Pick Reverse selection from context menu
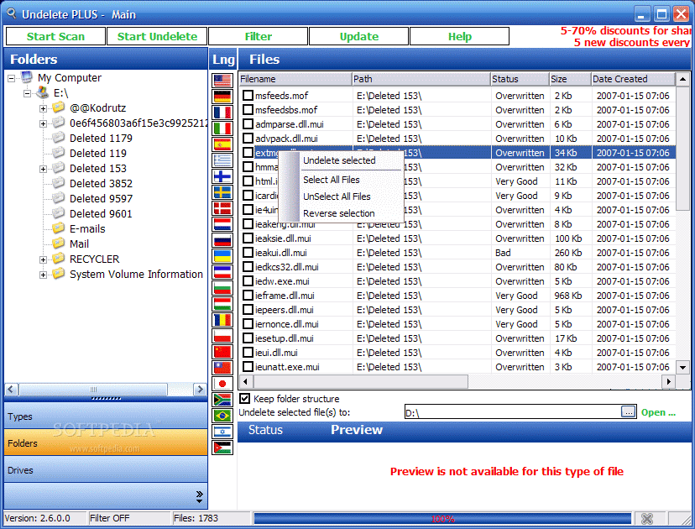This screenshot has width=695, height=529. point(338,213)
